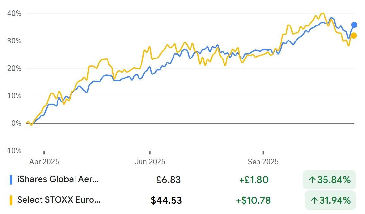Click the Apr 2025 axis label
Viewport: 365px width, 214px height.
pos(44,162)
